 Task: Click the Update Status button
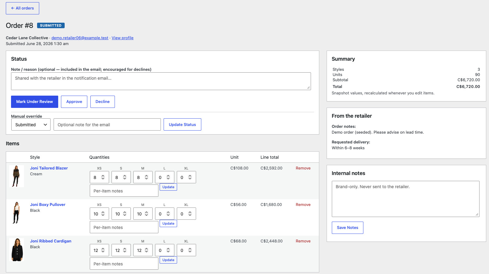click(182, 124)
